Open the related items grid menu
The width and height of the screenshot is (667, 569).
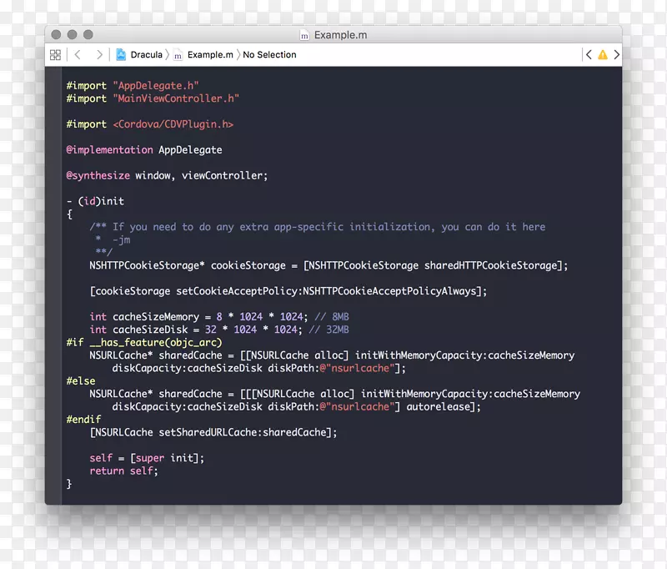point(56,55)
